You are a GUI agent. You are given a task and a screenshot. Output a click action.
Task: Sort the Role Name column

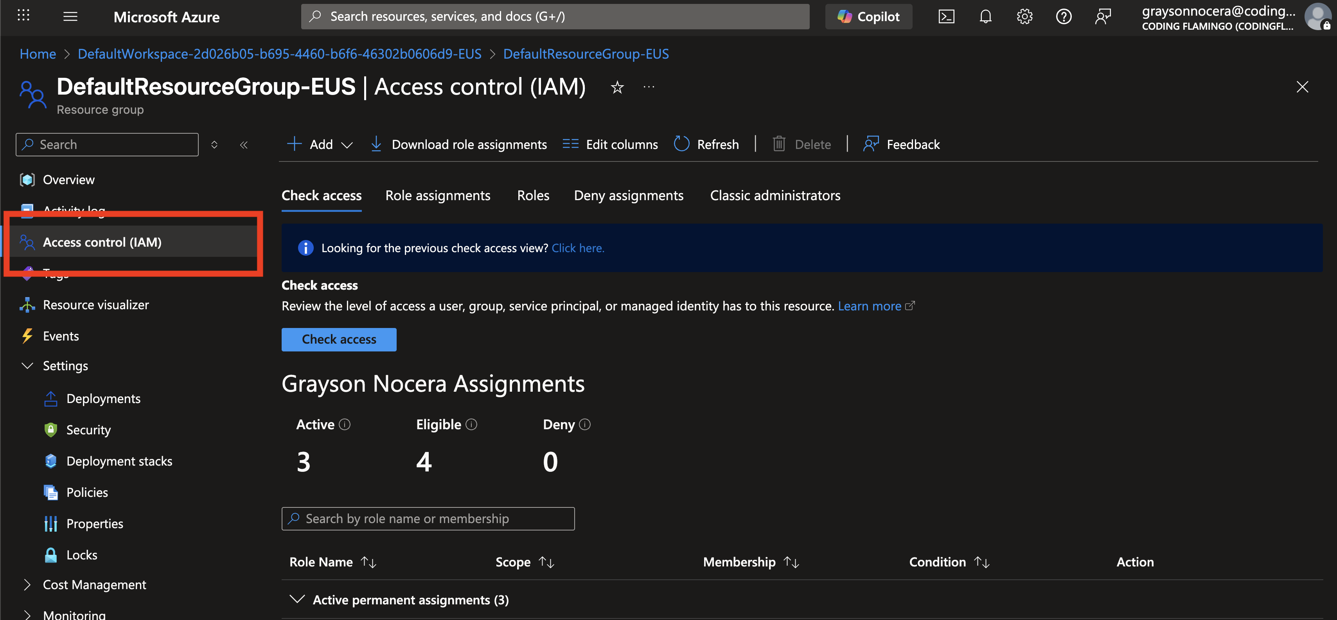click(368, 562)
